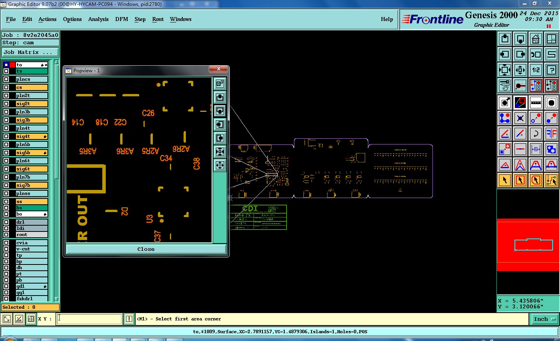
Task: Click the zoom out arrows icon
Action: [520, 70]
